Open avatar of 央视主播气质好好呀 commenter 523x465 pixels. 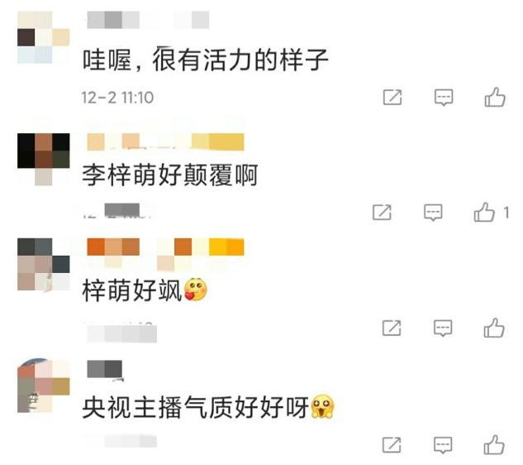[43, 386]
